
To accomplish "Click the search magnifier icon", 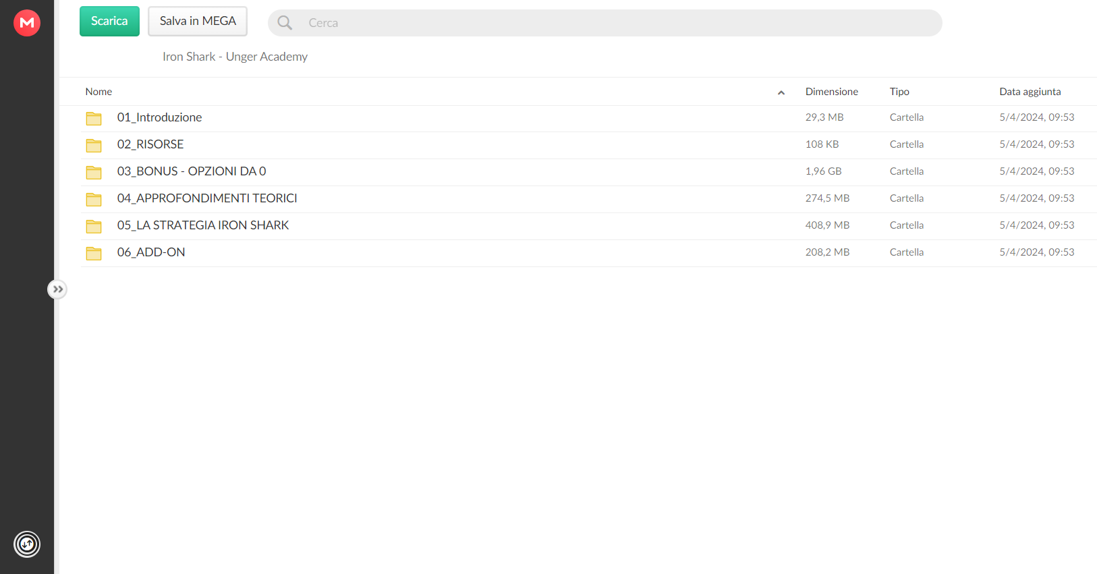I will coord(285,23).
